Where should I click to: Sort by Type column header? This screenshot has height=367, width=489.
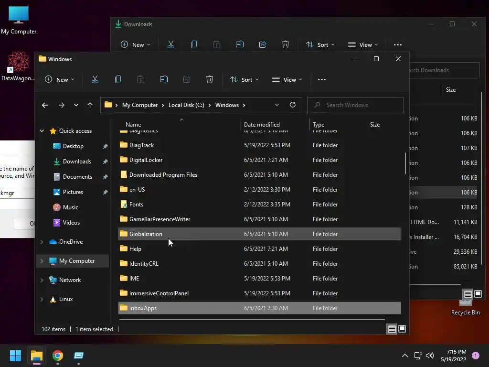tap(319, 125)
